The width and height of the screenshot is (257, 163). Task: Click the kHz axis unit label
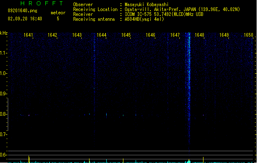point(4,33)
